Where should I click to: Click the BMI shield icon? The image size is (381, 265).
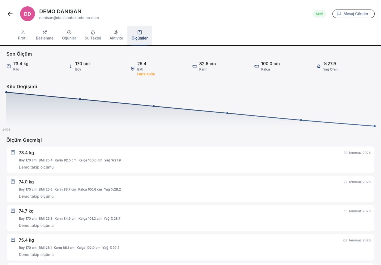[133, 69]
